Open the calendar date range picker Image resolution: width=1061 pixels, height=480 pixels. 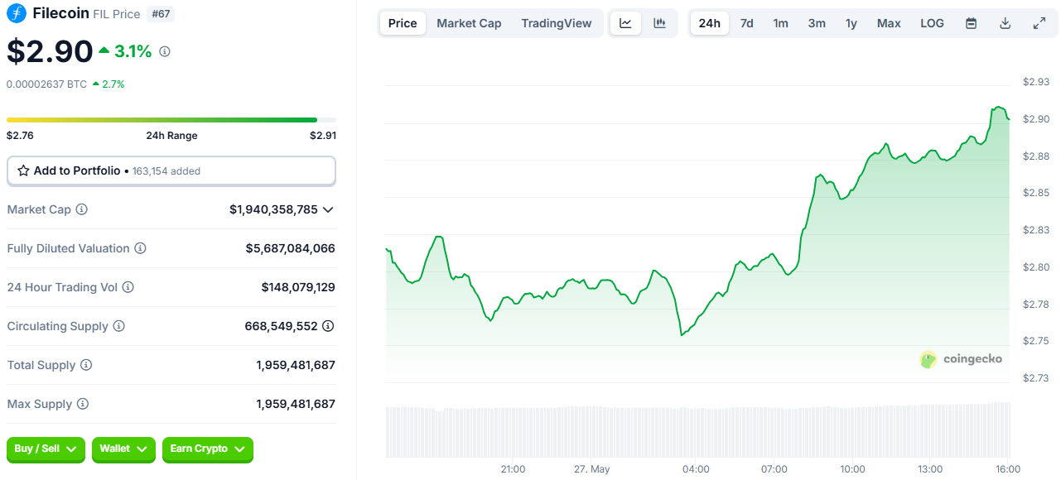pos(971,23)
